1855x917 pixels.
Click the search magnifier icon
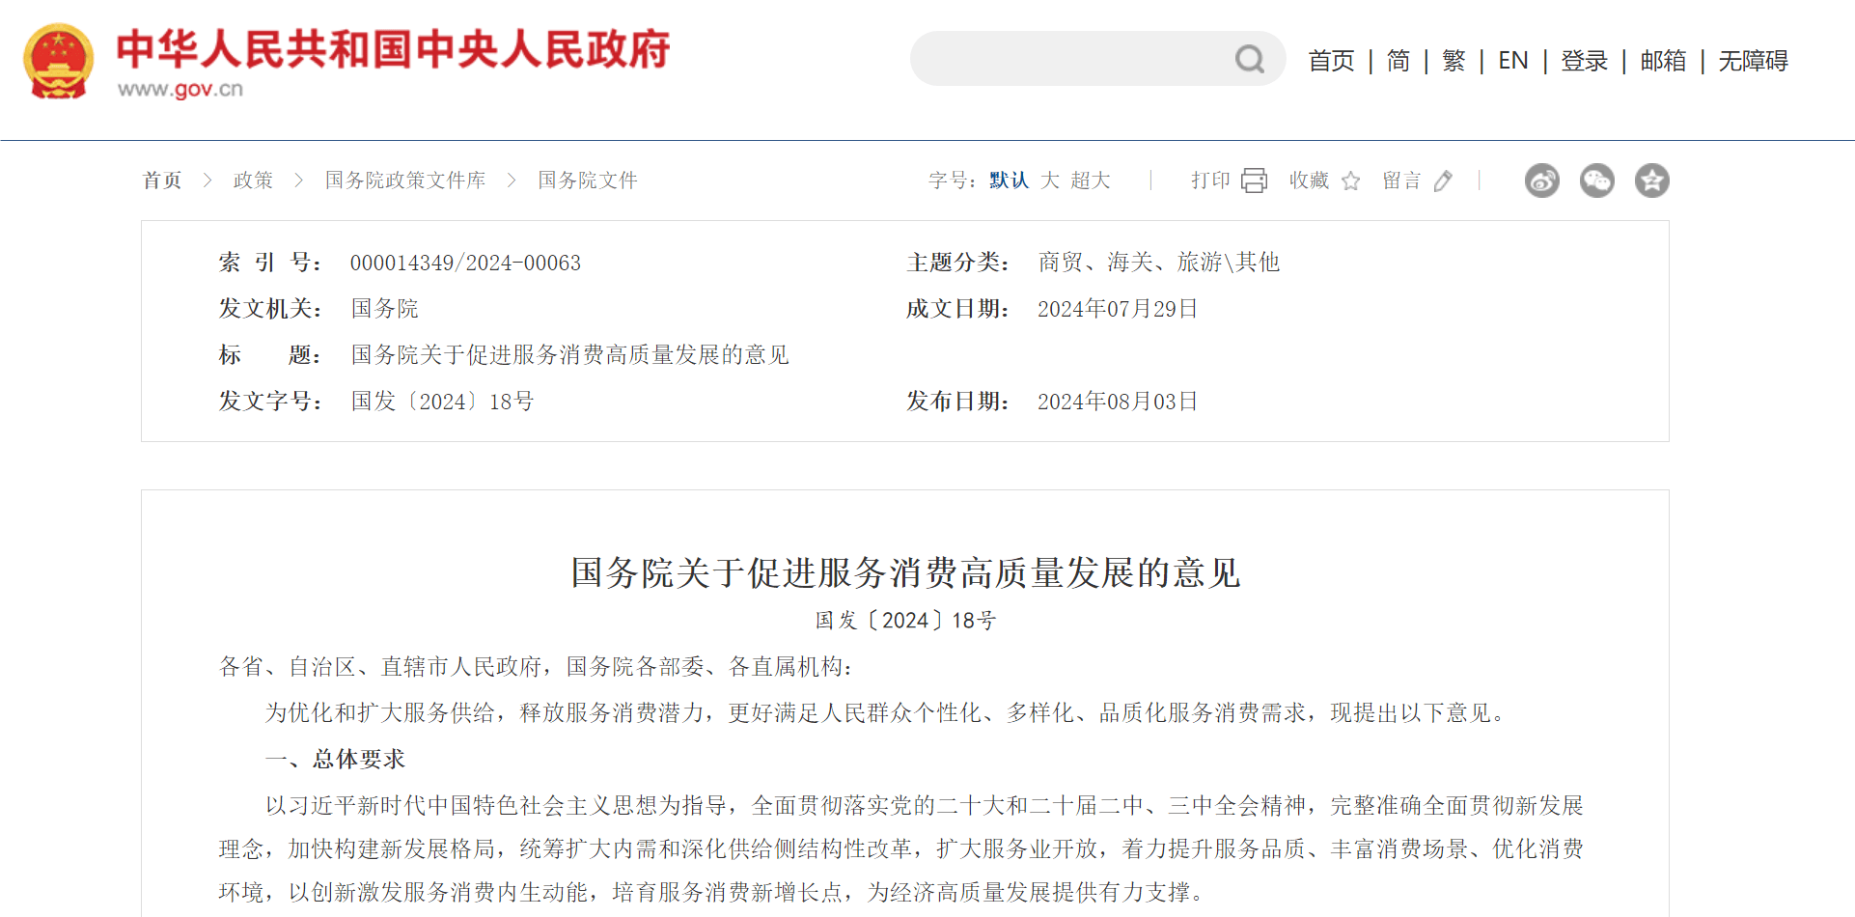tap(1250, 59)
